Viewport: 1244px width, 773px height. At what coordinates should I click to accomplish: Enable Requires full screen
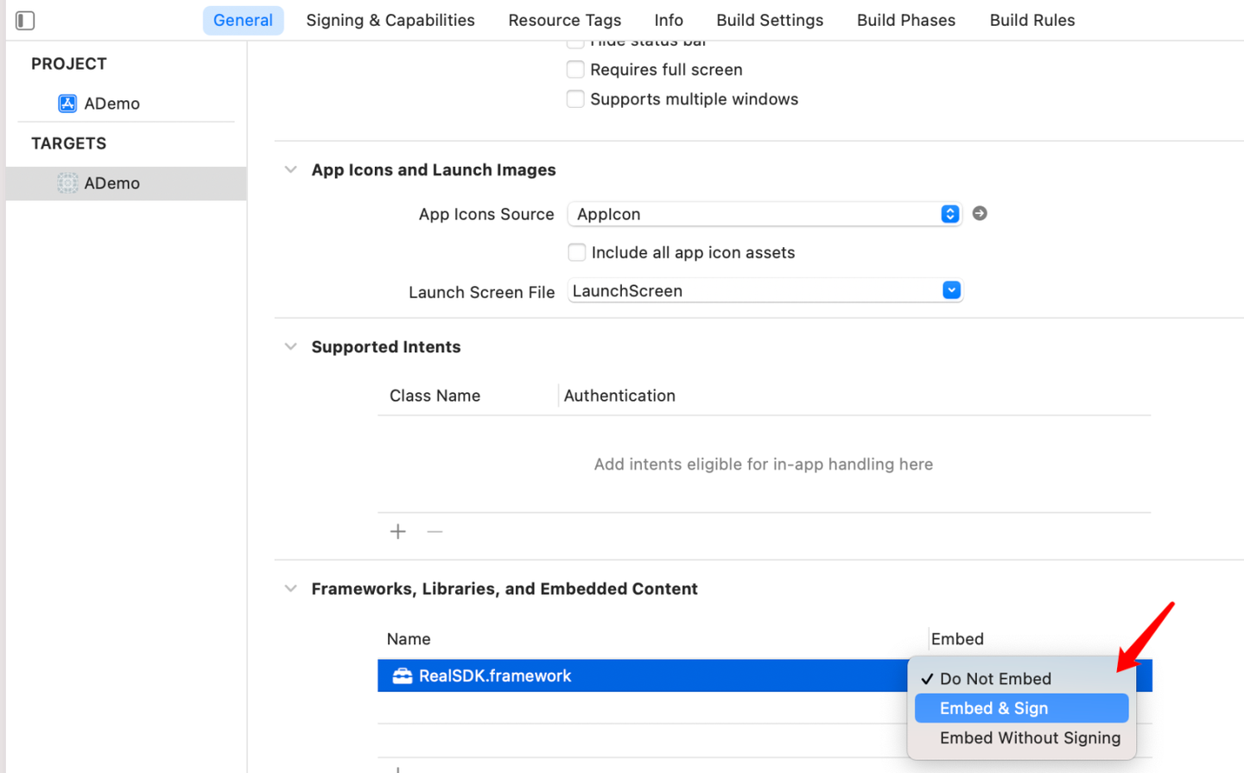click(575, 69)
